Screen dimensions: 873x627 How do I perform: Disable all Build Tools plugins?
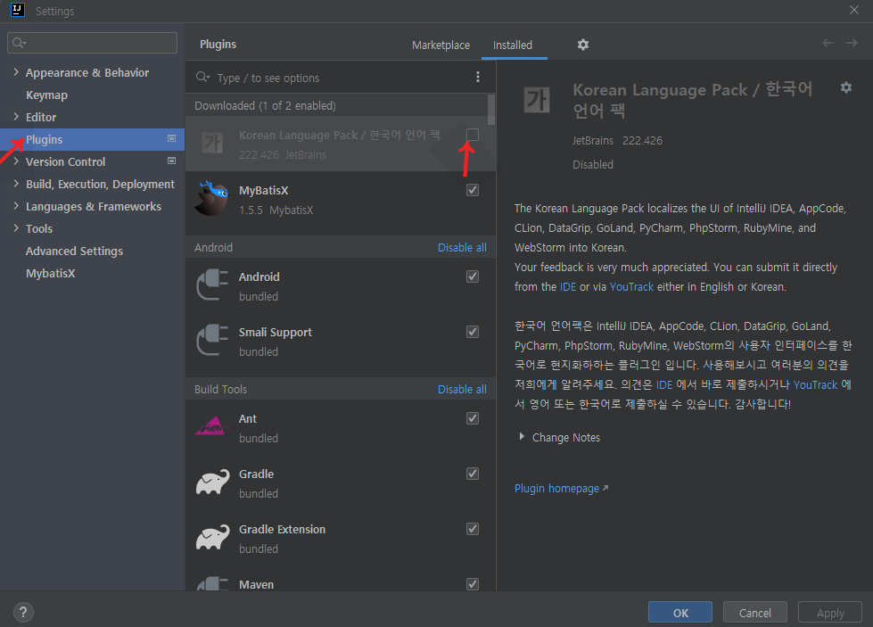(462, 389)
